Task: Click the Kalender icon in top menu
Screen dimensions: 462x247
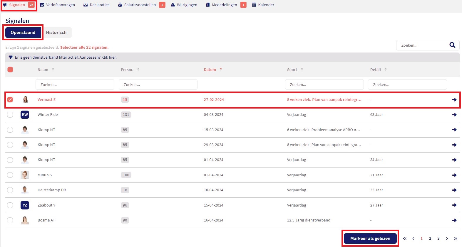Action: pos(254,5)
